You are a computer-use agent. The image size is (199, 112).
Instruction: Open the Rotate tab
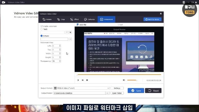click(x=47, y=19)
